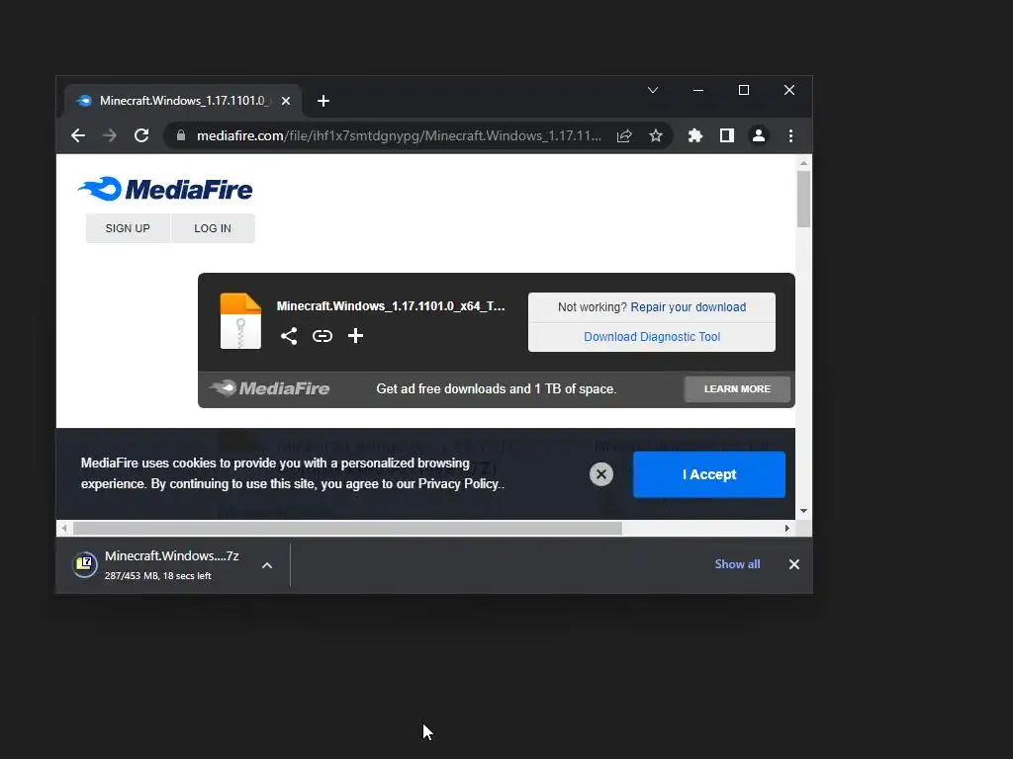Image resolution: width=1013 pixels, height=759 pixels.
Task: Bookmark this tab with the star icon
Action: pos(656,135)
